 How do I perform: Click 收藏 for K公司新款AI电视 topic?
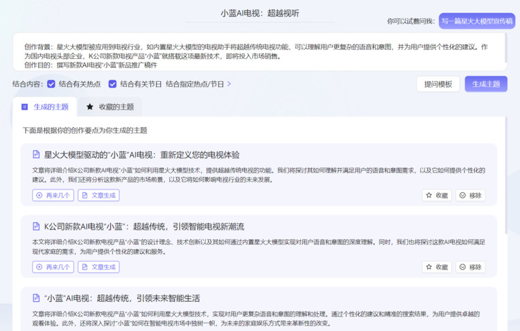pos(437,267)
